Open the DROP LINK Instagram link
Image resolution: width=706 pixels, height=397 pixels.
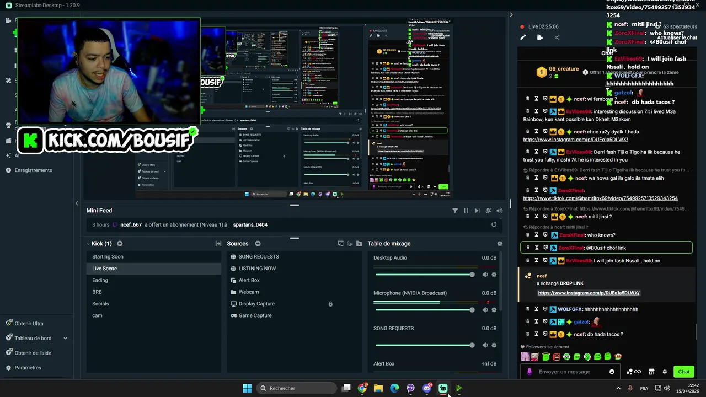pyautogui.click(x=589, y=293)
